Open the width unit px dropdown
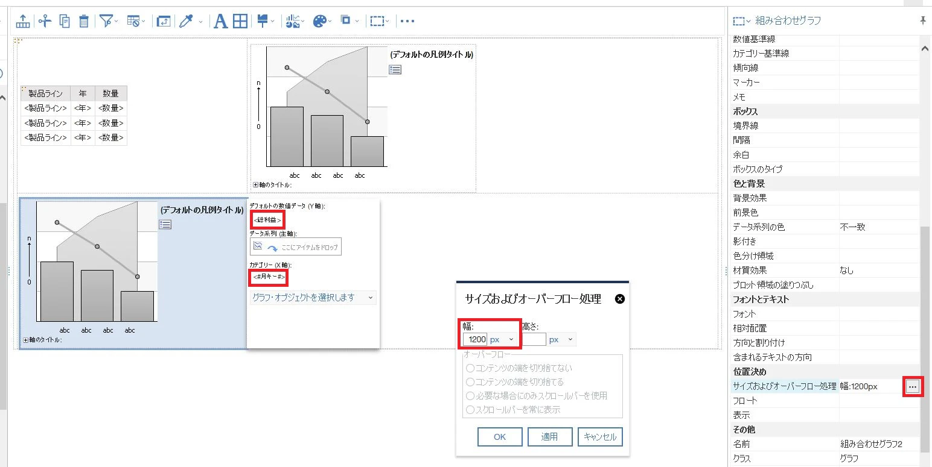932x467 pixels. [503, 339]
